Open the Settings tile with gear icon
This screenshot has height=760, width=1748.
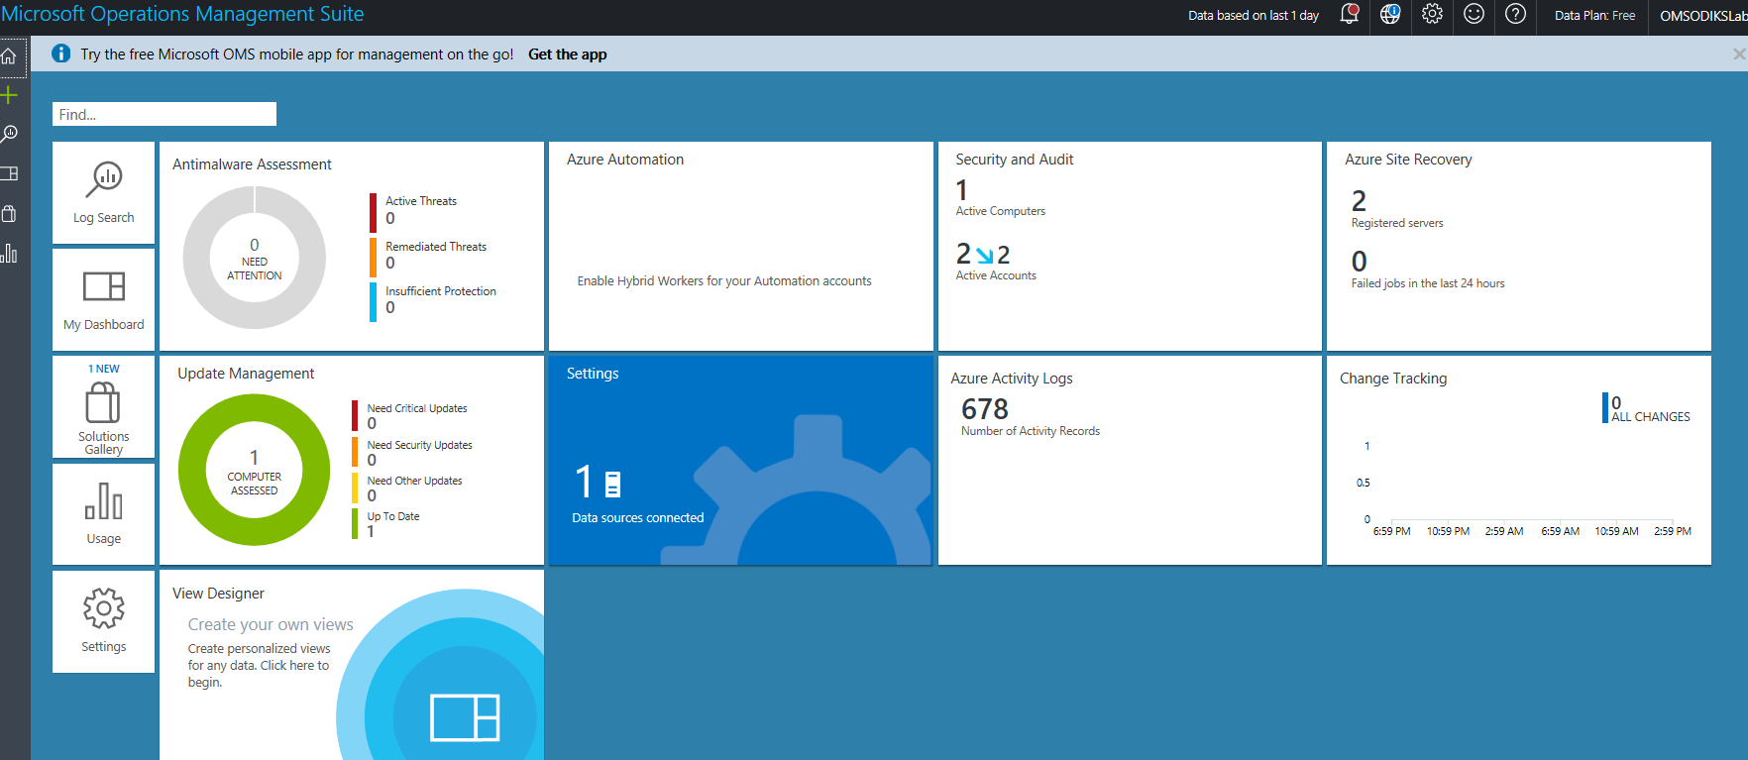click(x=103, y=621)
